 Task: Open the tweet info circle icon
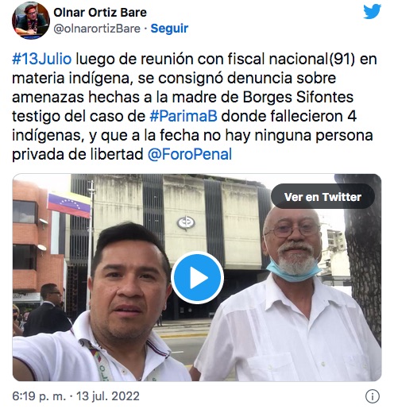(x=373, y=396)
